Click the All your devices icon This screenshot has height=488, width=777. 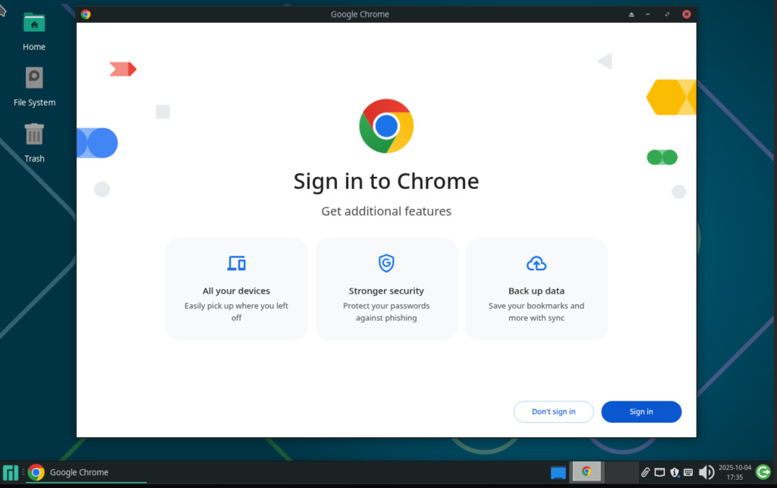click(237, 263)
